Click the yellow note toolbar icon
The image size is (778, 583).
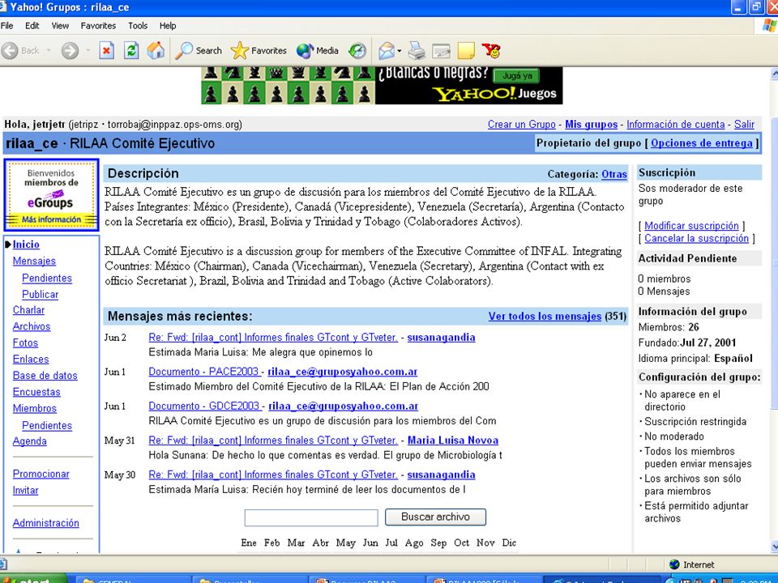coord(466,50)
